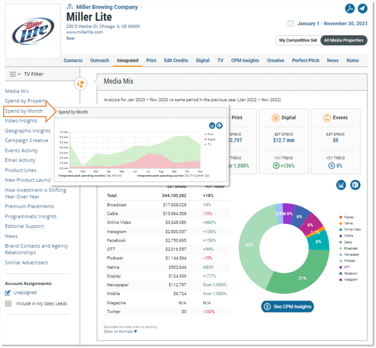Screen dimensions: 376x348
Task: Check Include In My Sales Leads
Action: click(x=8, y=304)
